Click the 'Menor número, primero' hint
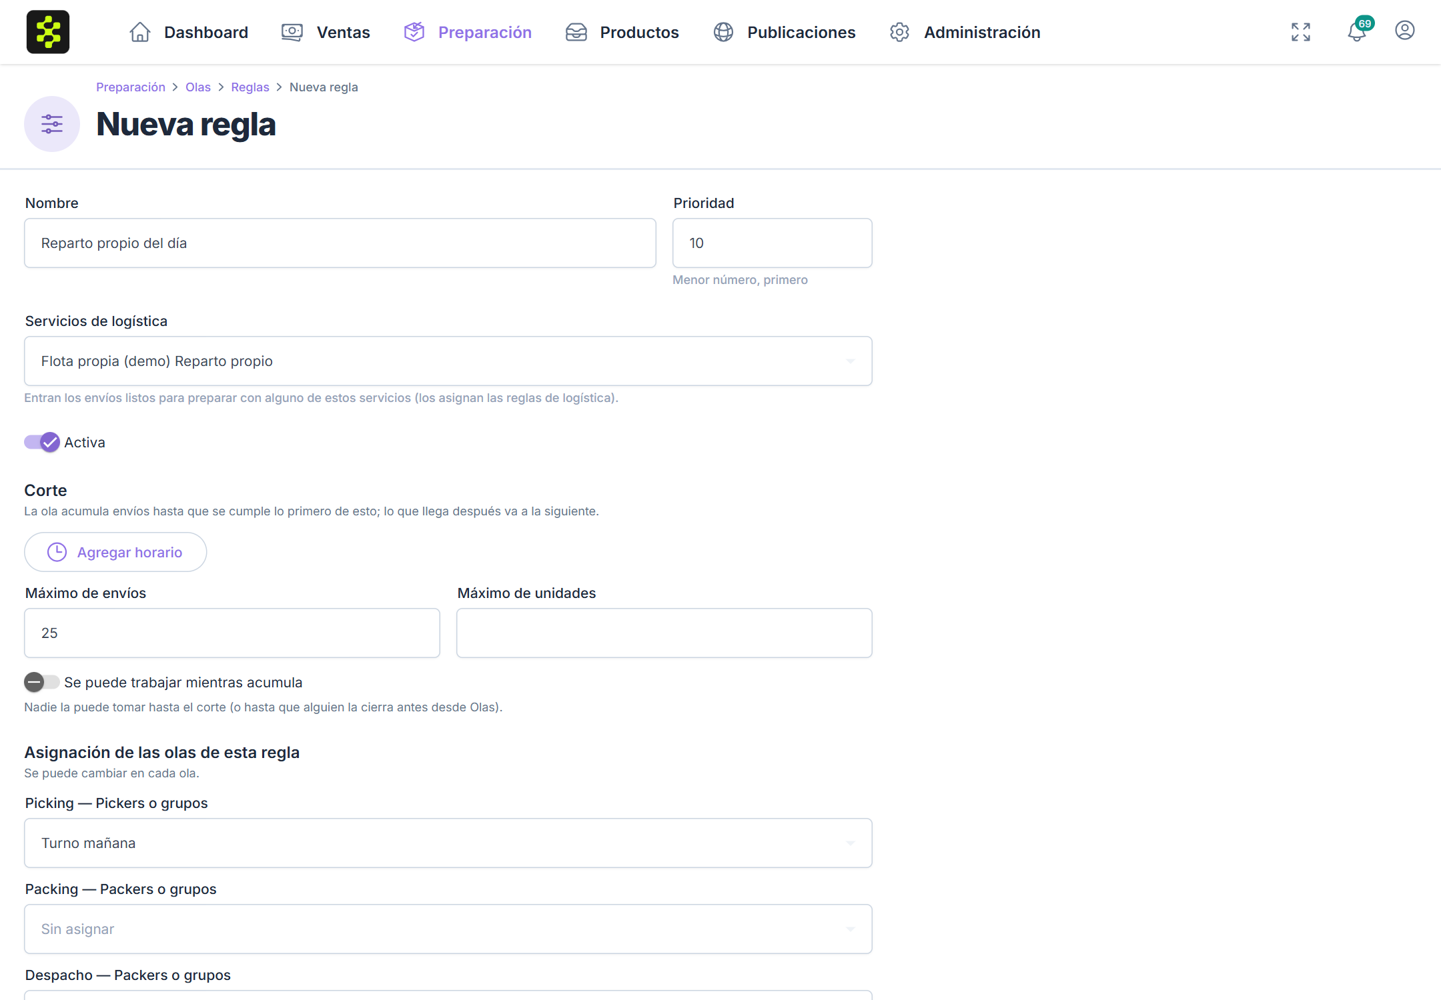This screenshot has width=1441, height=1000. coord(740,280)
